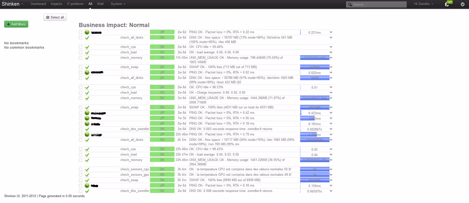Screen dimensions: 469x203
Task: Click the check icon beside check_sensors_gpu
Action: click(x=87, y=175)
